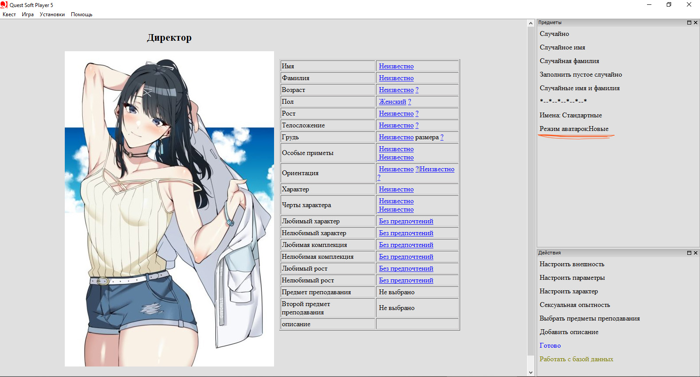
Task: Click the Добавить описание action
Action: pyautogui.click(x=569, y=332)
